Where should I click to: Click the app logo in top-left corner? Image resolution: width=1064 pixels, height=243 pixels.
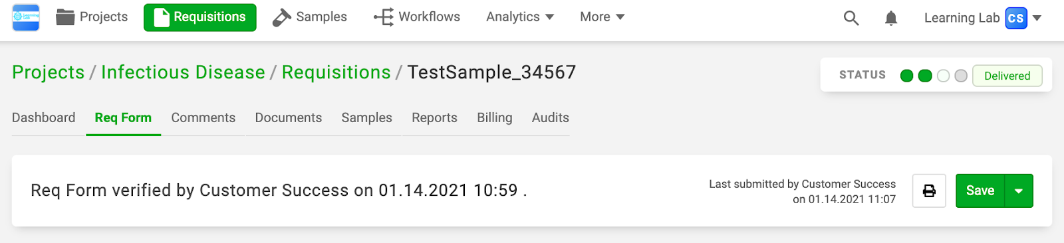point(26,17)
